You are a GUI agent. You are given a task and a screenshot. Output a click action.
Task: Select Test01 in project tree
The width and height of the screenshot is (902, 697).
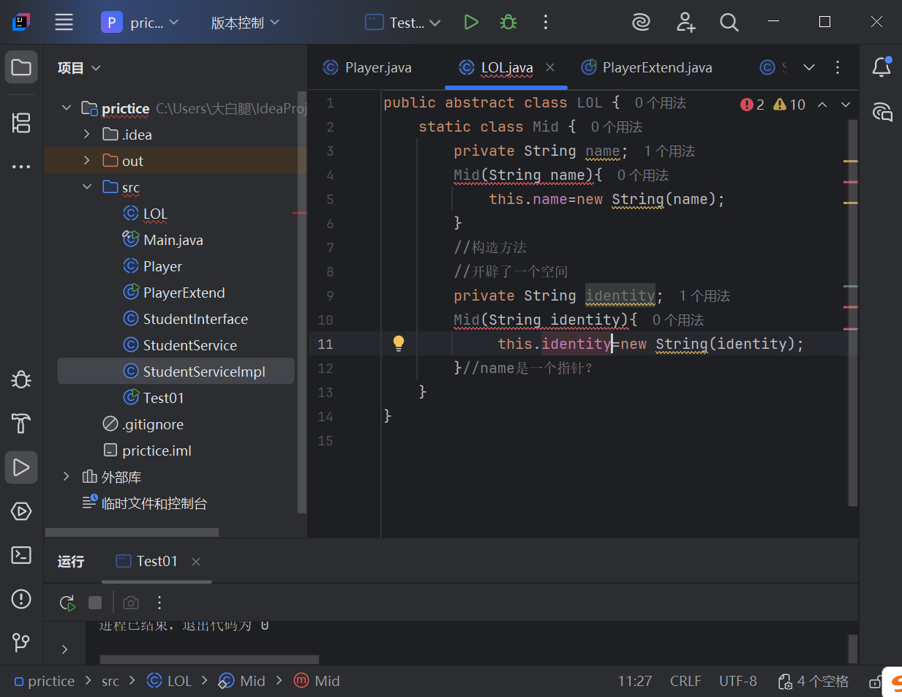pyautogui.click(x=153, y=398)
